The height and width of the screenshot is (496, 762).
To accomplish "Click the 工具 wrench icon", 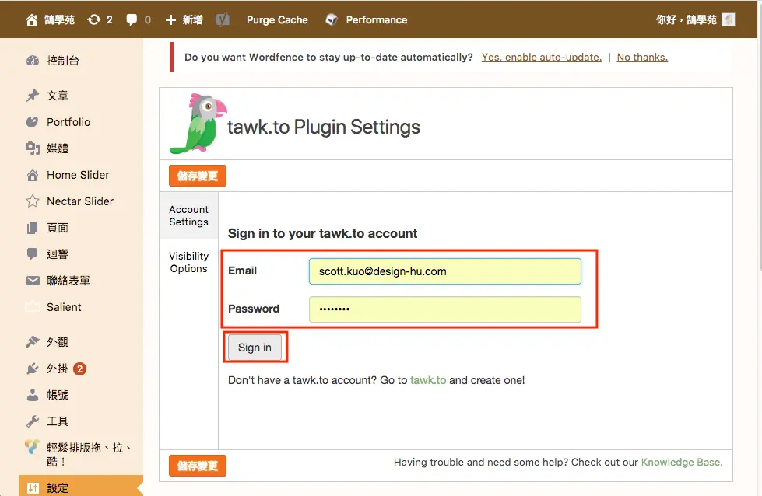I will click(33, 421).
